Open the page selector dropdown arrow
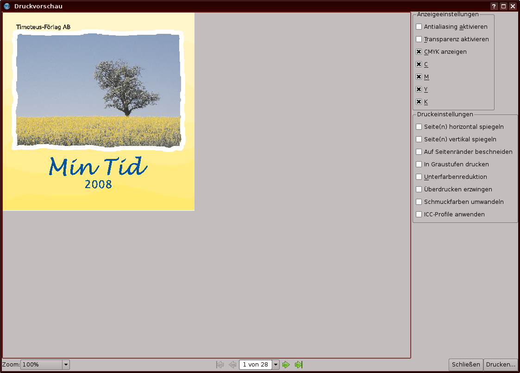 [276, 365]
